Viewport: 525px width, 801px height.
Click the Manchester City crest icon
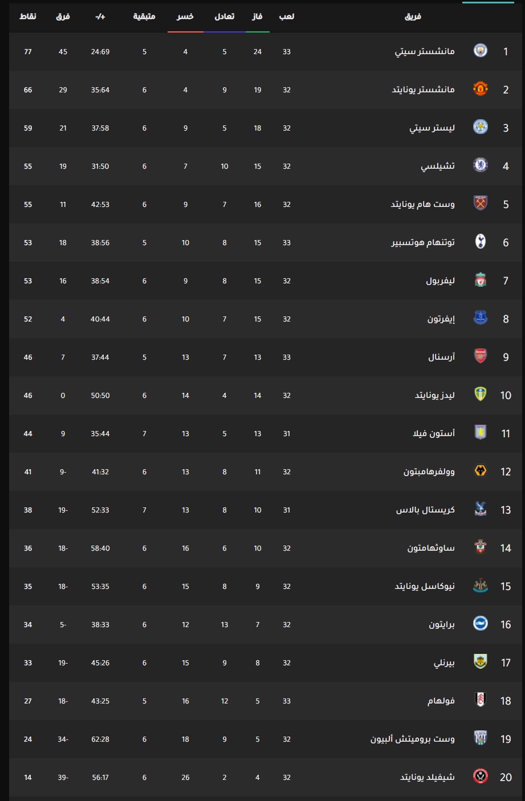click(481, 51)
